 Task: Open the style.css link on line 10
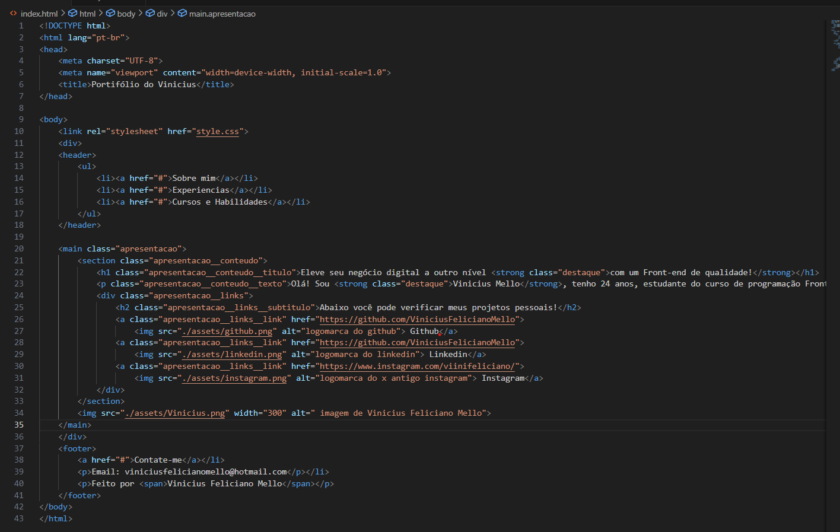click(218, 132)
